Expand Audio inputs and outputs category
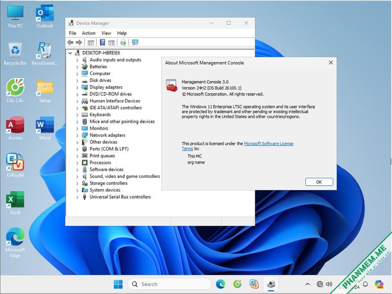 pyautogui.click(x=77, y=60)
